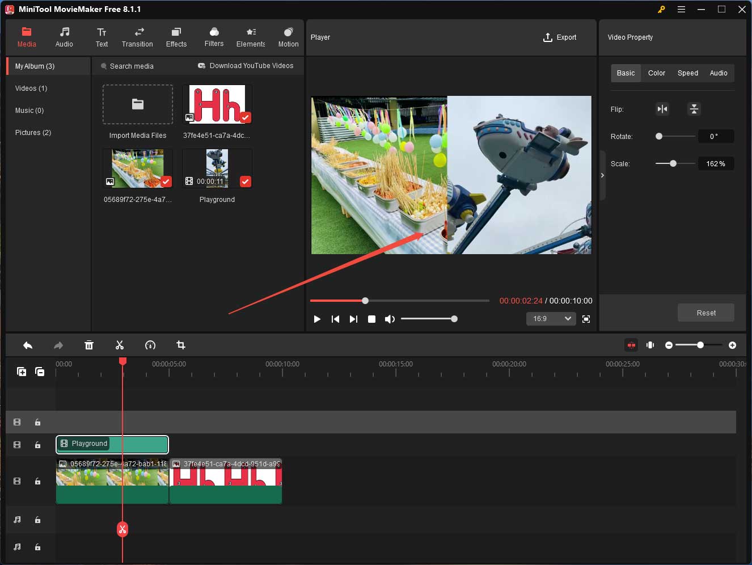Open the Transition panel
This screenshot has width=752, height=565.
(x=137, y=37)
